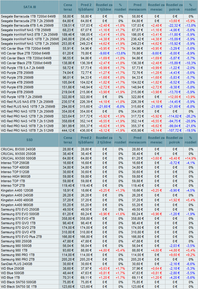Click the +9,2% value for Samsung 990 PRO 1TB
This screenshot has height=289, width=198.
coord(191,255)
